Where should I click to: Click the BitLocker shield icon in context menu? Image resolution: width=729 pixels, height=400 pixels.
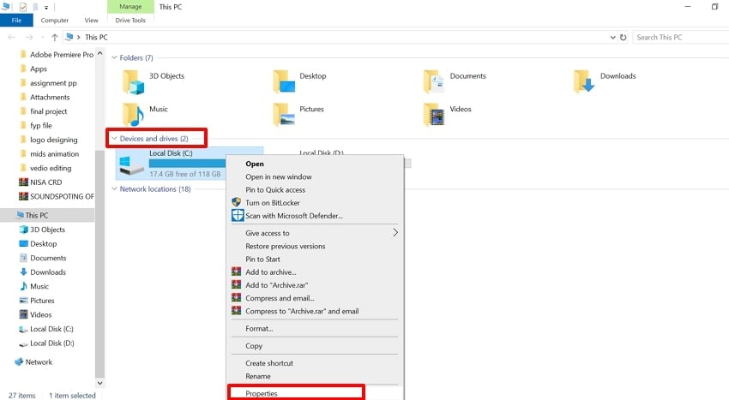pos(236,202)
